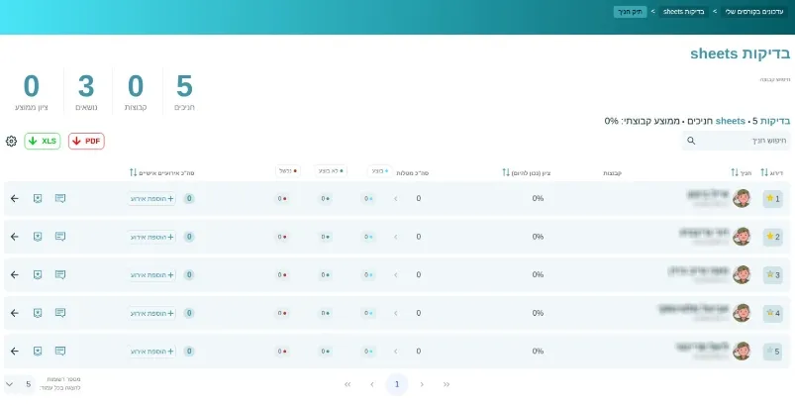The height and width of the screenshot is (406, 795).
Task: Go to page 1 in pagination
Action: pos(397,384)
